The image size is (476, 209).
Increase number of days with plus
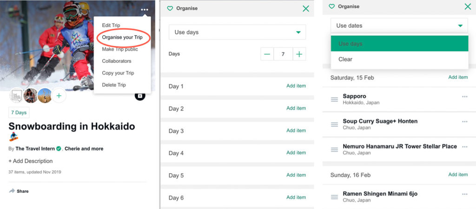(x=299, y=54)
